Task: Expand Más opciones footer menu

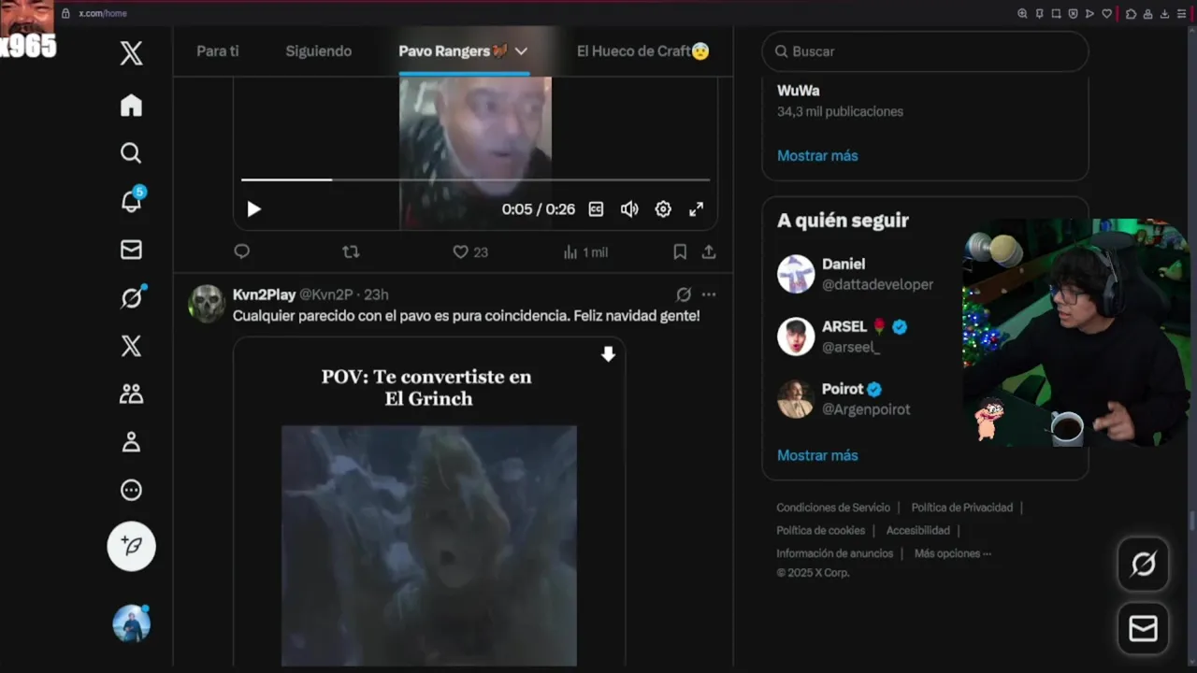Action: tap(953, 553)
